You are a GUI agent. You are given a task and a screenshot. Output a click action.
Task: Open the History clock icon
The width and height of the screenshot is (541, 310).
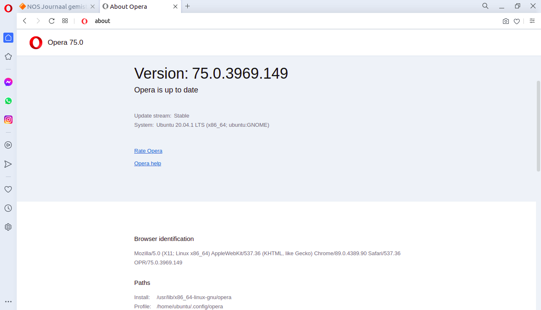point(8,208)
